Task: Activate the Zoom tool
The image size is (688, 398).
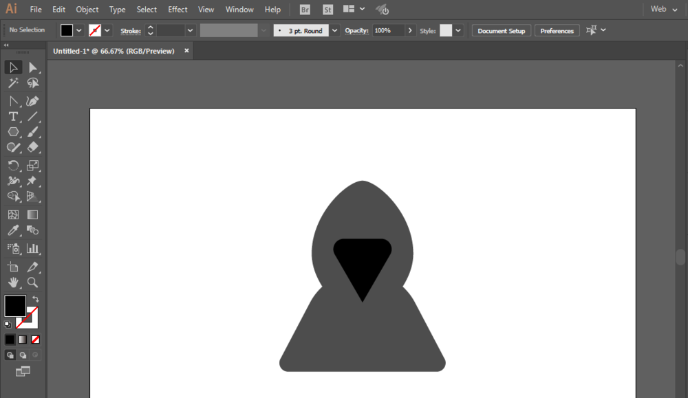Action: [x=32, y=283]
